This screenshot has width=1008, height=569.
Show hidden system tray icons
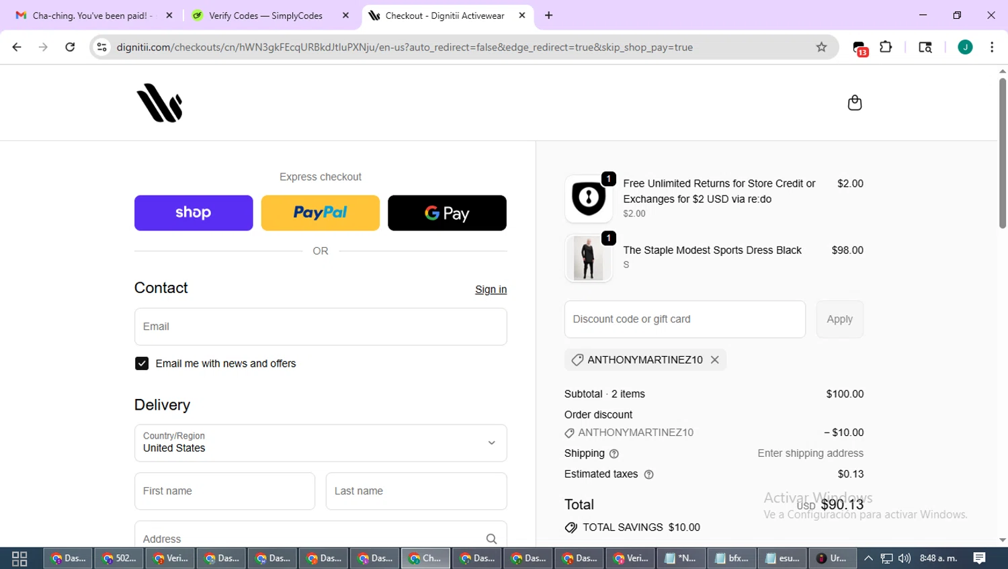(868, 558)
